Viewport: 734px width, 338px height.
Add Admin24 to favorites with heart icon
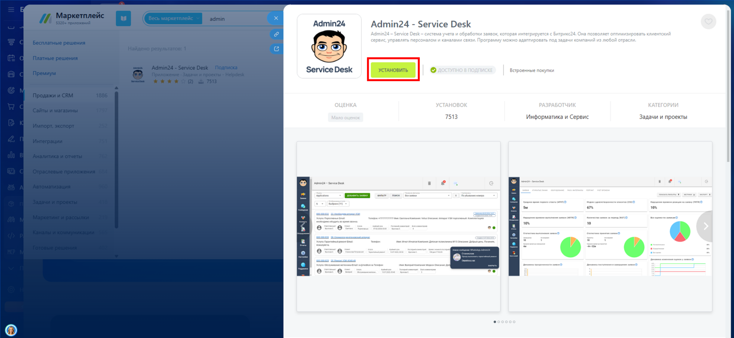click(x=708, y=21)
